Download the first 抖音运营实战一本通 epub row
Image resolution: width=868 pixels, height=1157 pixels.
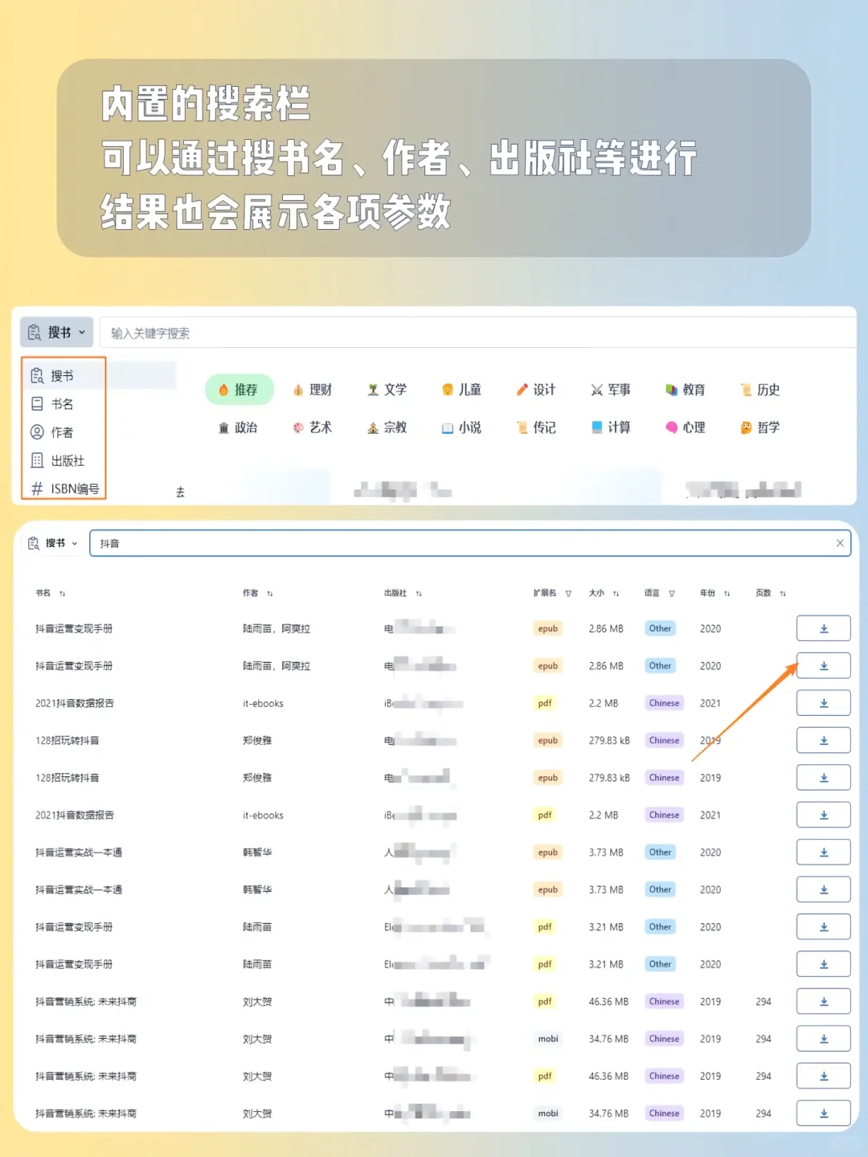[x=824, y=852]
